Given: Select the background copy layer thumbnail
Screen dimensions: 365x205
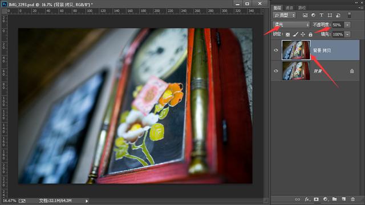Looking at the screenshot, I should 296,50.
